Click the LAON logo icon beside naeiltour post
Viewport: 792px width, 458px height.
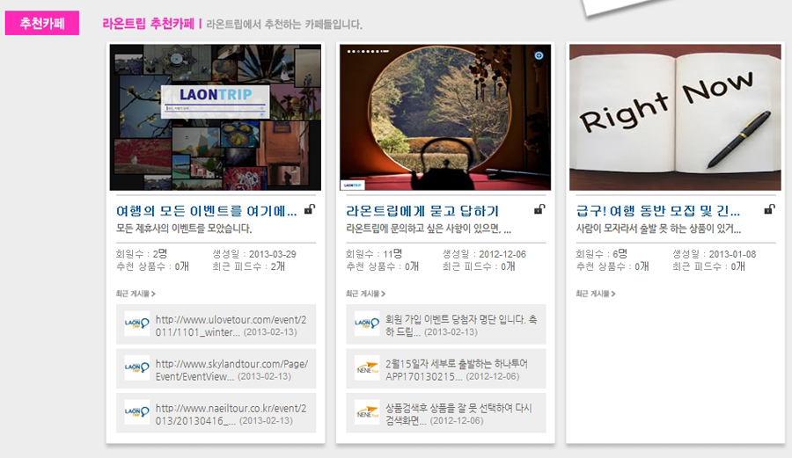137,412
